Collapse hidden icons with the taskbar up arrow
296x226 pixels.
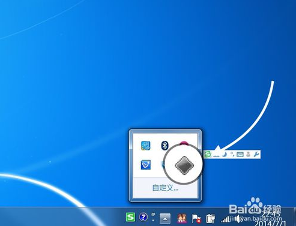coord(165,219)
